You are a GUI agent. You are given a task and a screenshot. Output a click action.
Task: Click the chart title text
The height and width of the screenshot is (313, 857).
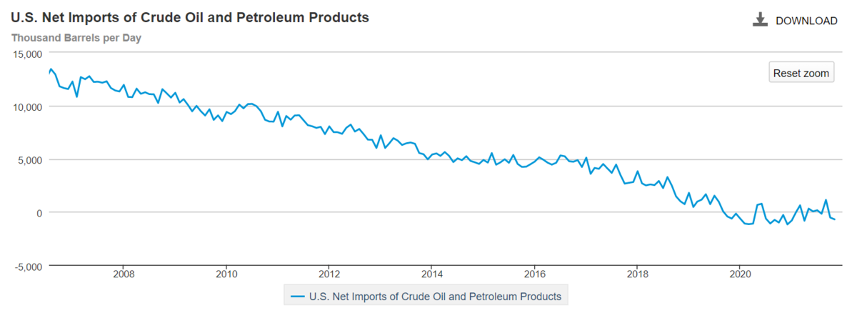(x=190, y=17)
